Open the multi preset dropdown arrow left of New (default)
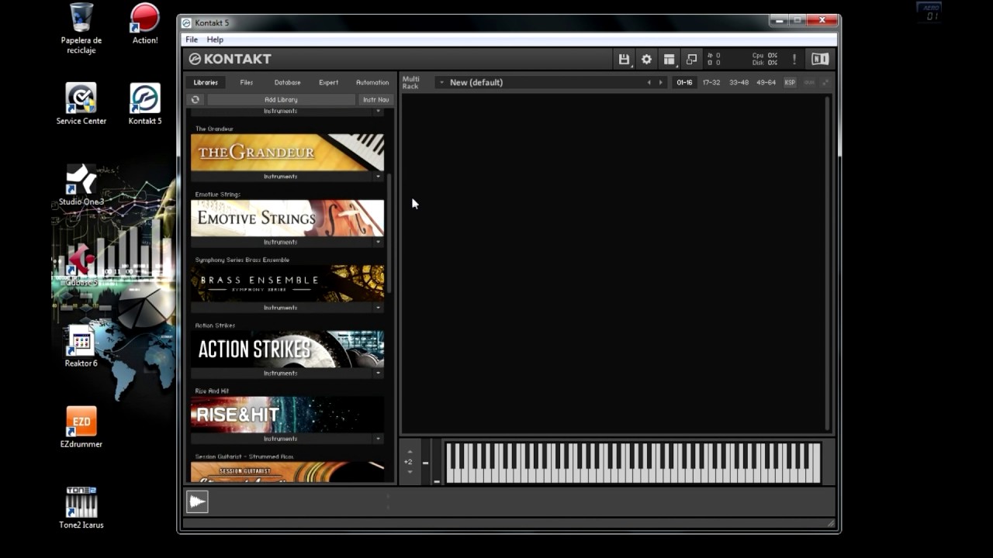Screen dimensions: 993x558 point(441,82)
